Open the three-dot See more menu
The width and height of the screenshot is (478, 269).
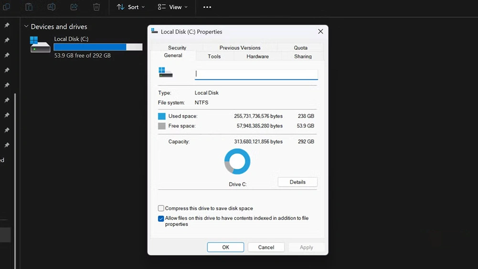(x=207, y=7)
